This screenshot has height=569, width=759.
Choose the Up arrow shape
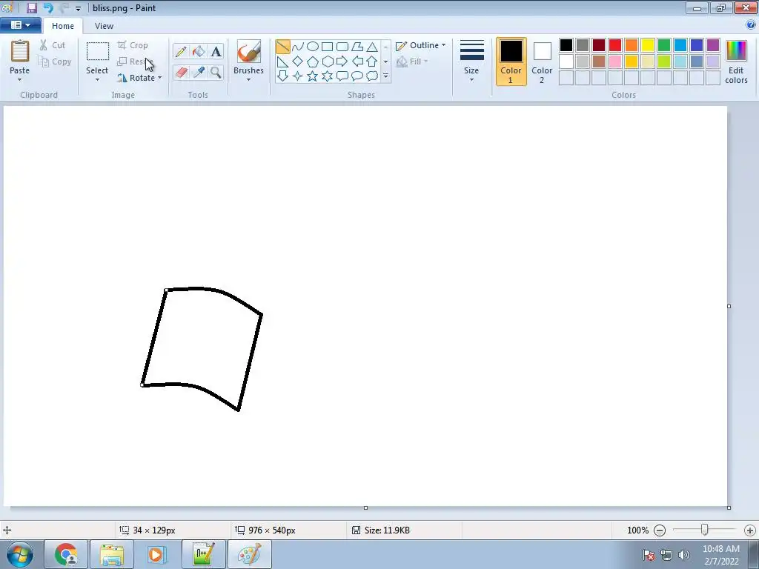372,61
